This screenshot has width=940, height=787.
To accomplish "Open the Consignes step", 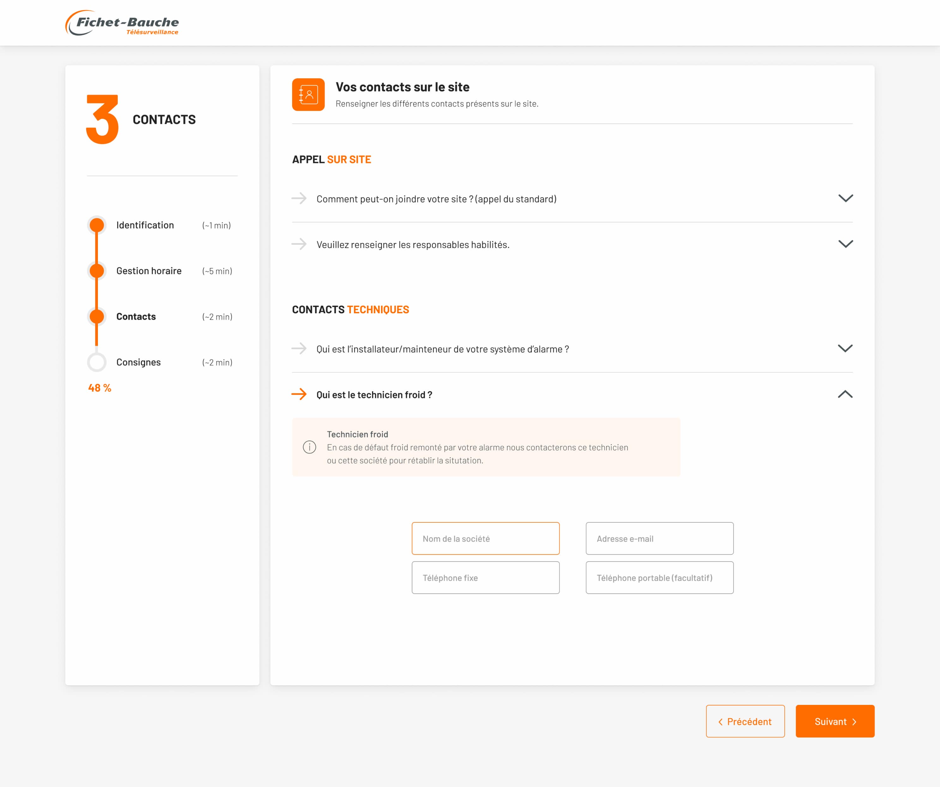I will 138,362.
